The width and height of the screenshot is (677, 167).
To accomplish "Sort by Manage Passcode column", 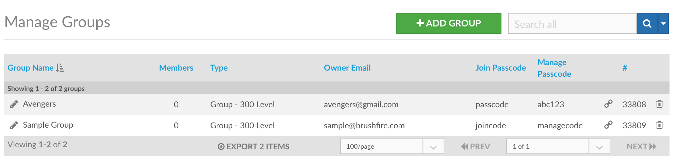I will tap(554, 68).
